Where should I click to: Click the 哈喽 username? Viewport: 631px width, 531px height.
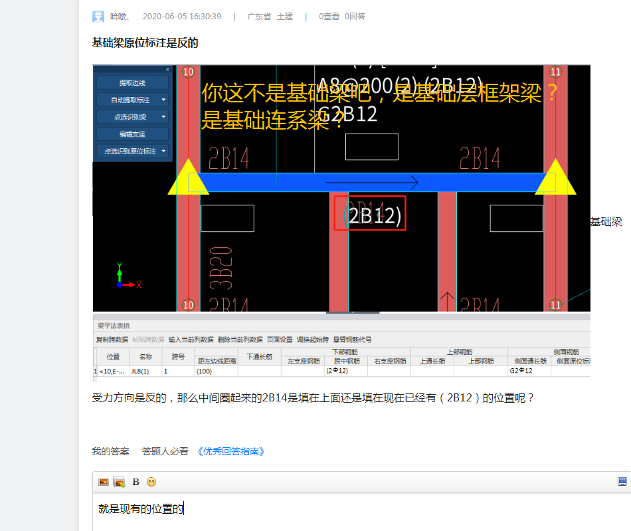pos(120,17)
